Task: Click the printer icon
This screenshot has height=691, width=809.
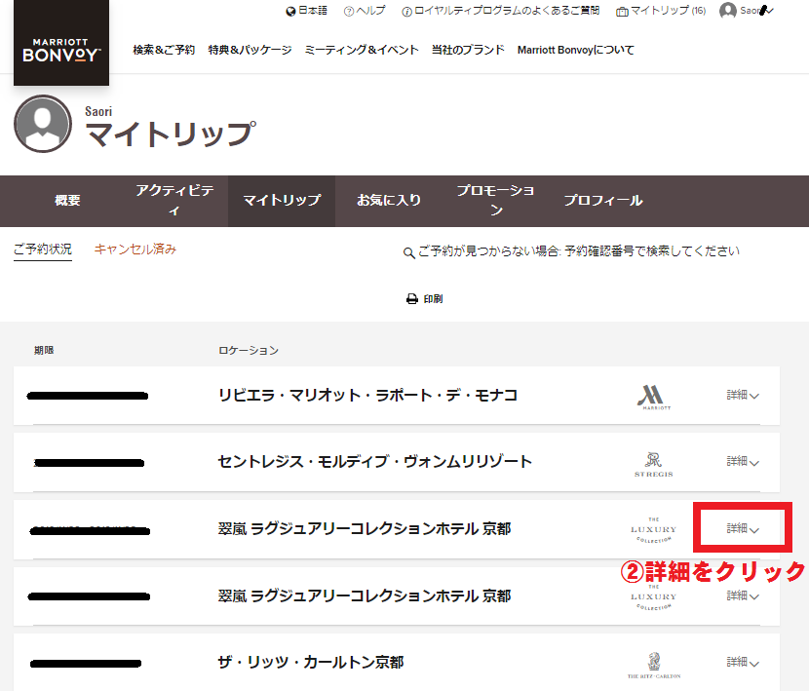Action: pos(412,299)
